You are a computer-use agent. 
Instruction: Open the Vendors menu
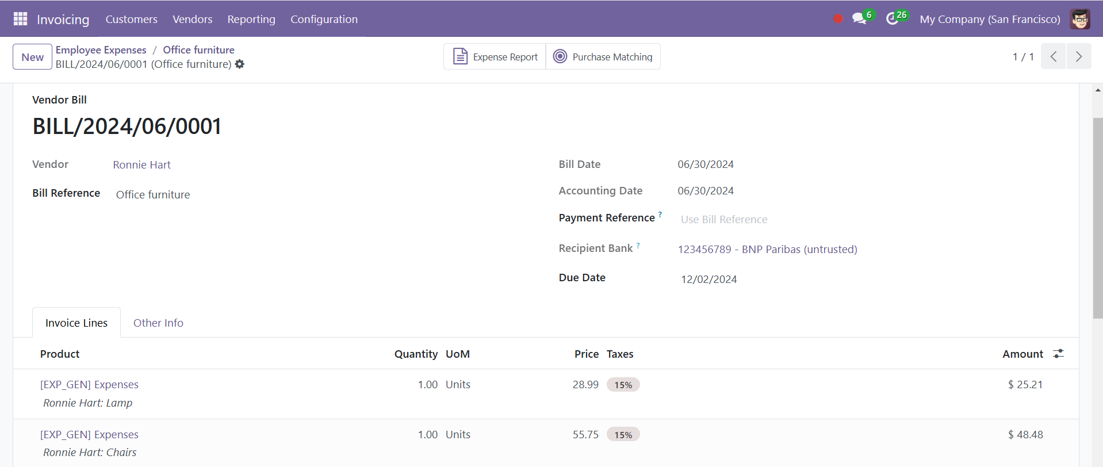point(192,19)
